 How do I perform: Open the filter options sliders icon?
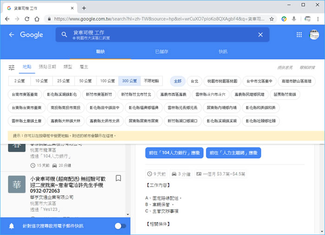[x=12, y=68]
